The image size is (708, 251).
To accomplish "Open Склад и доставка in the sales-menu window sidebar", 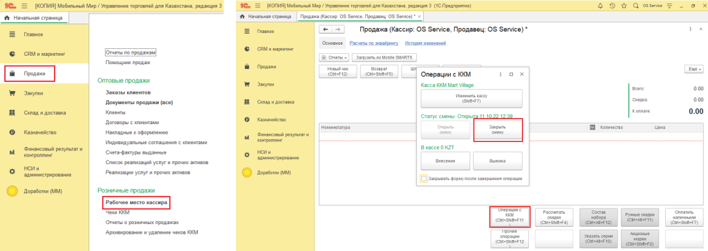I will [x=45, y=112].
